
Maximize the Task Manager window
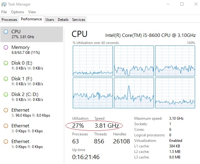click(x=182, y=4)
